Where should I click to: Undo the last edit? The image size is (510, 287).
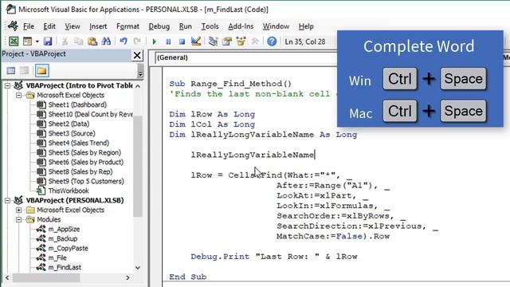[x=124, y=41]
